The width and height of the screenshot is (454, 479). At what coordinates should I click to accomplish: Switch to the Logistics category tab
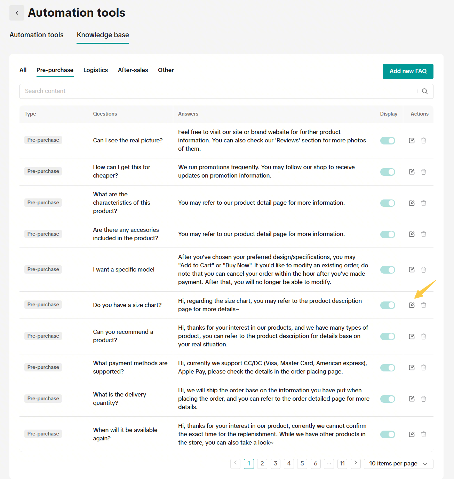pos(96,70)
